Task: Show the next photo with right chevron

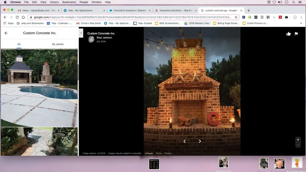Action: [x=200, y=141]
